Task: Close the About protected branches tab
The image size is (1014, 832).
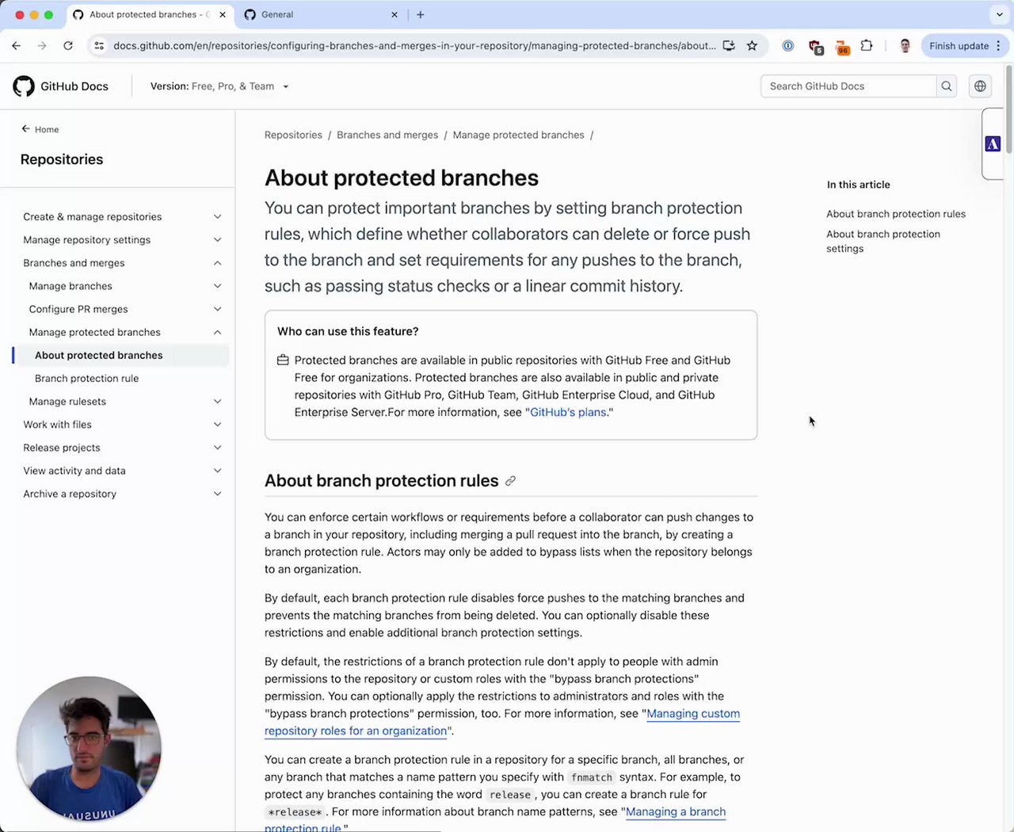Action: 223,14
